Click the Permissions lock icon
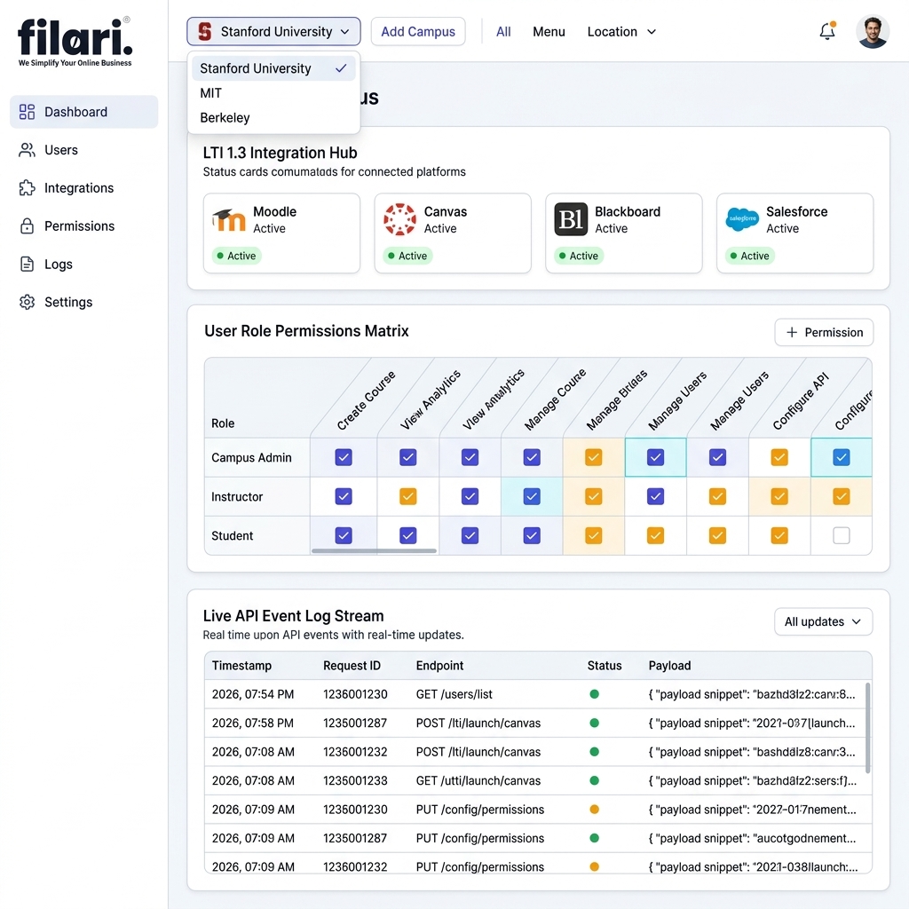 (28, 226)
